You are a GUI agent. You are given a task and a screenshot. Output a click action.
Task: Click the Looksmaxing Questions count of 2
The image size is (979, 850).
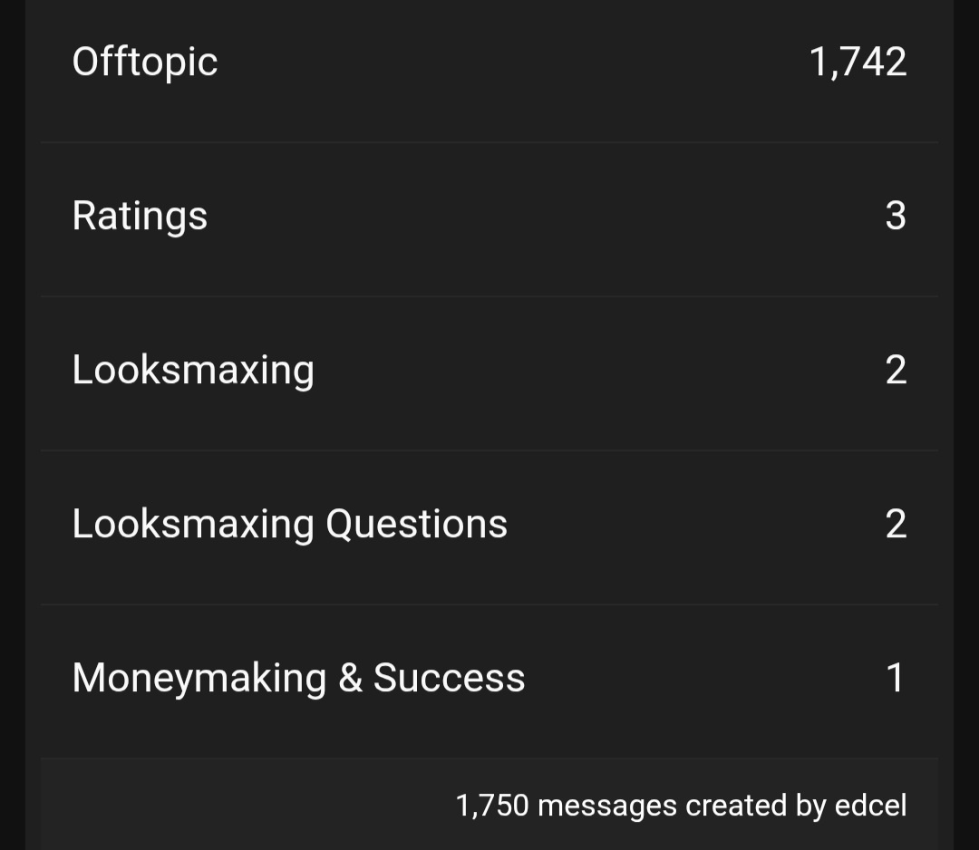pos(895,524)
